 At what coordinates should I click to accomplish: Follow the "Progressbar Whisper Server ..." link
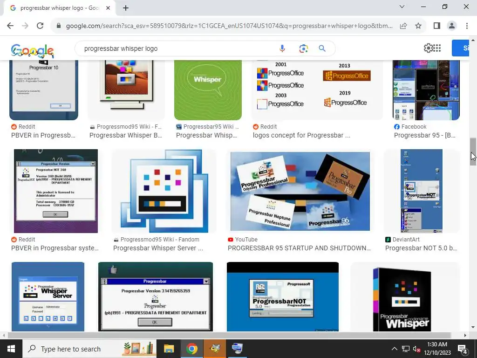click(158, 248)
